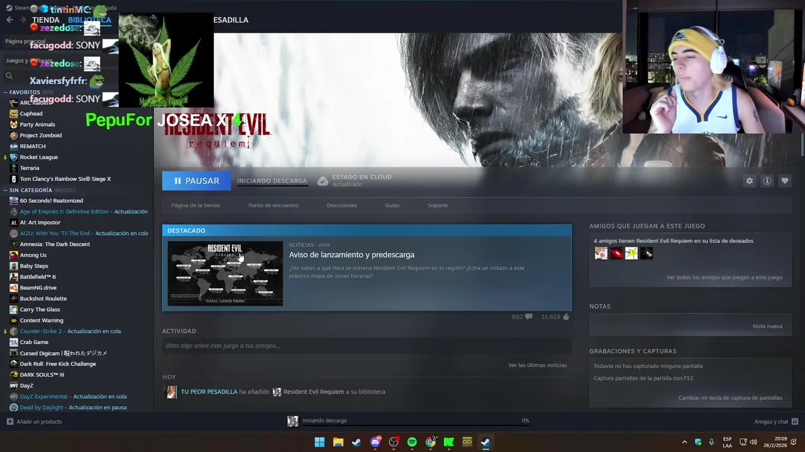Open the Guías tab
Screen dimensions: 805x452
[392, 205]
